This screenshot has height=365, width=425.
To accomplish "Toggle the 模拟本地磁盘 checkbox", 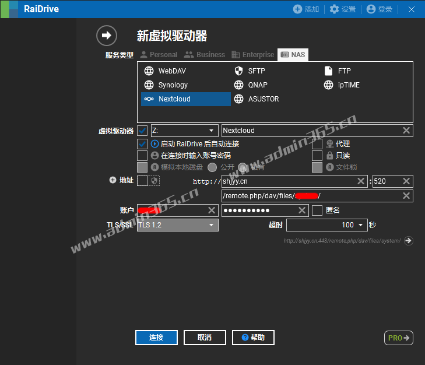I will coord(142,167).
